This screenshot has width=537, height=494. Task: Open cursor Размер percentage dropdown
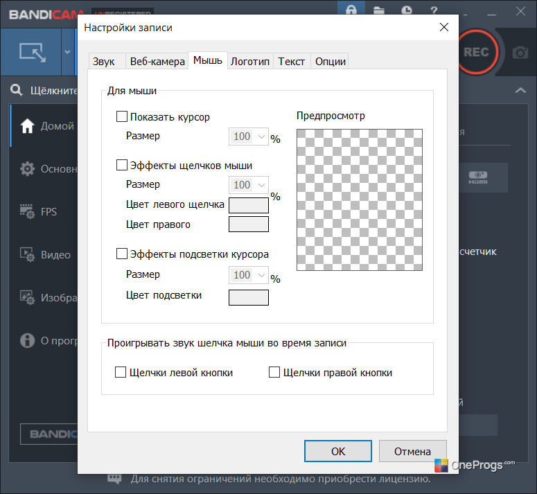[x=248, y=136]
